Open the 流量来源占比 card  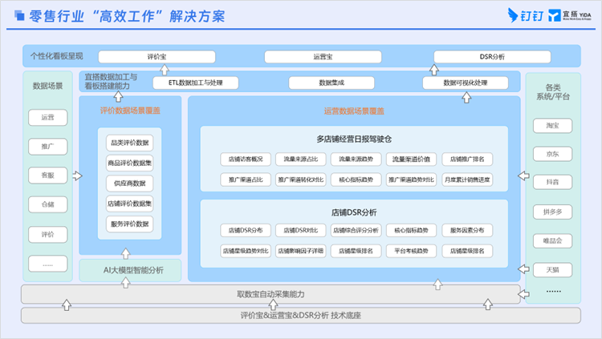(x=301, y=159)
